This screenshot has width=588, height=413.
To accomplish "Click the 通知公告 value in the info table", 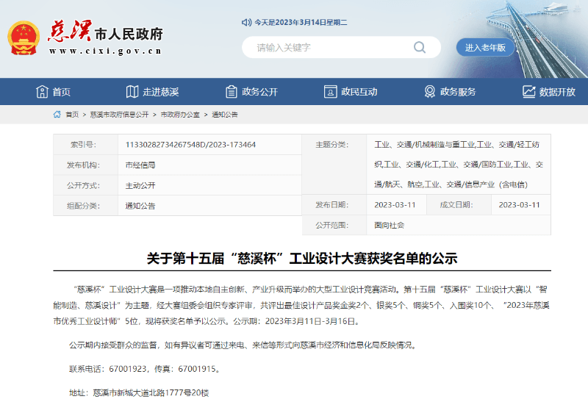I will (140, 206).
